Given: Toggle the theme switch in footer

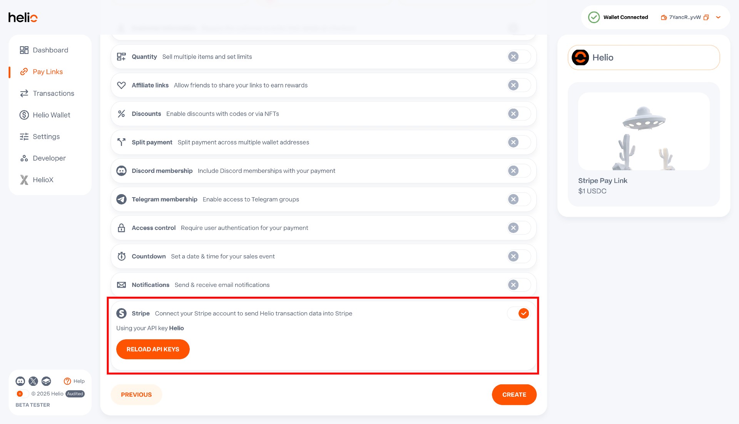Looking at the screenshot, I should click(22, 394).
